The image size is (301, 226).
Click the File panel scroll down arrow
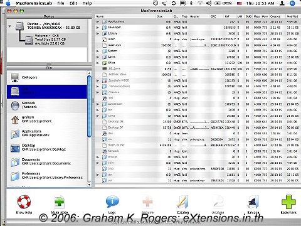click(89, 185)
